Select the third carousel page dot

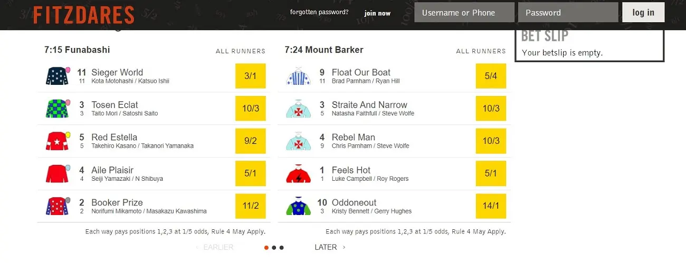click(281, 248)
